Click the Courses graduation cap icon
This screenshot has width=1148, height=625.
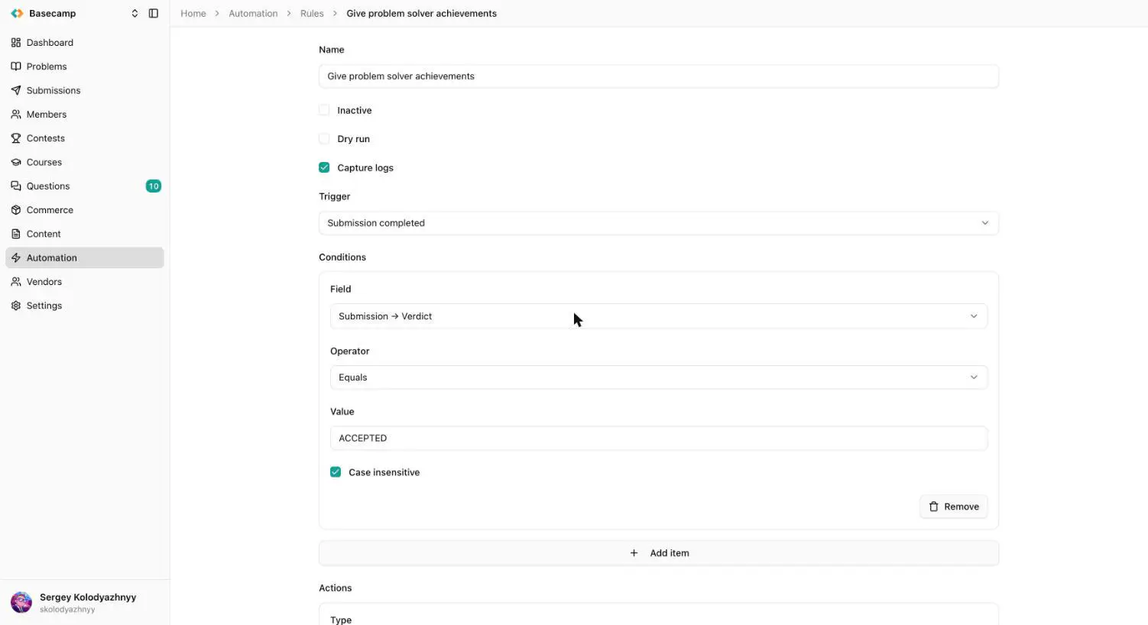coord(16,162)
